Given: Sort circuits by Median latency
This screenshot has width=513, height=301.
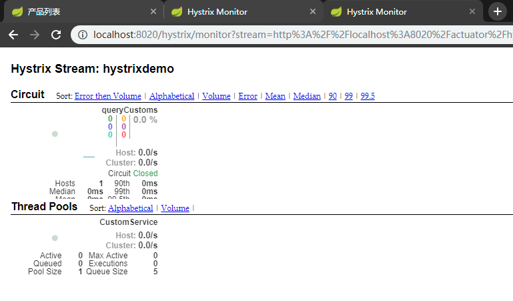Looking at the screenshot, I should [x=307, y=96].
